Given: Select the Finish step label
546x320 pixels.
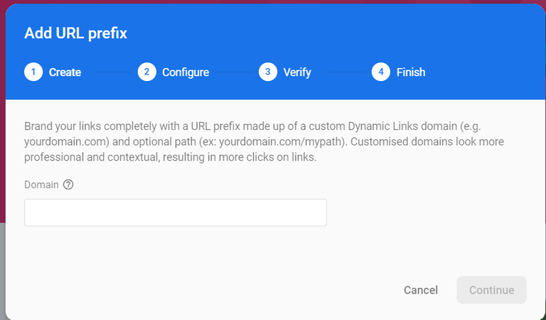Looking at the screenshot, I should point(411,72).
